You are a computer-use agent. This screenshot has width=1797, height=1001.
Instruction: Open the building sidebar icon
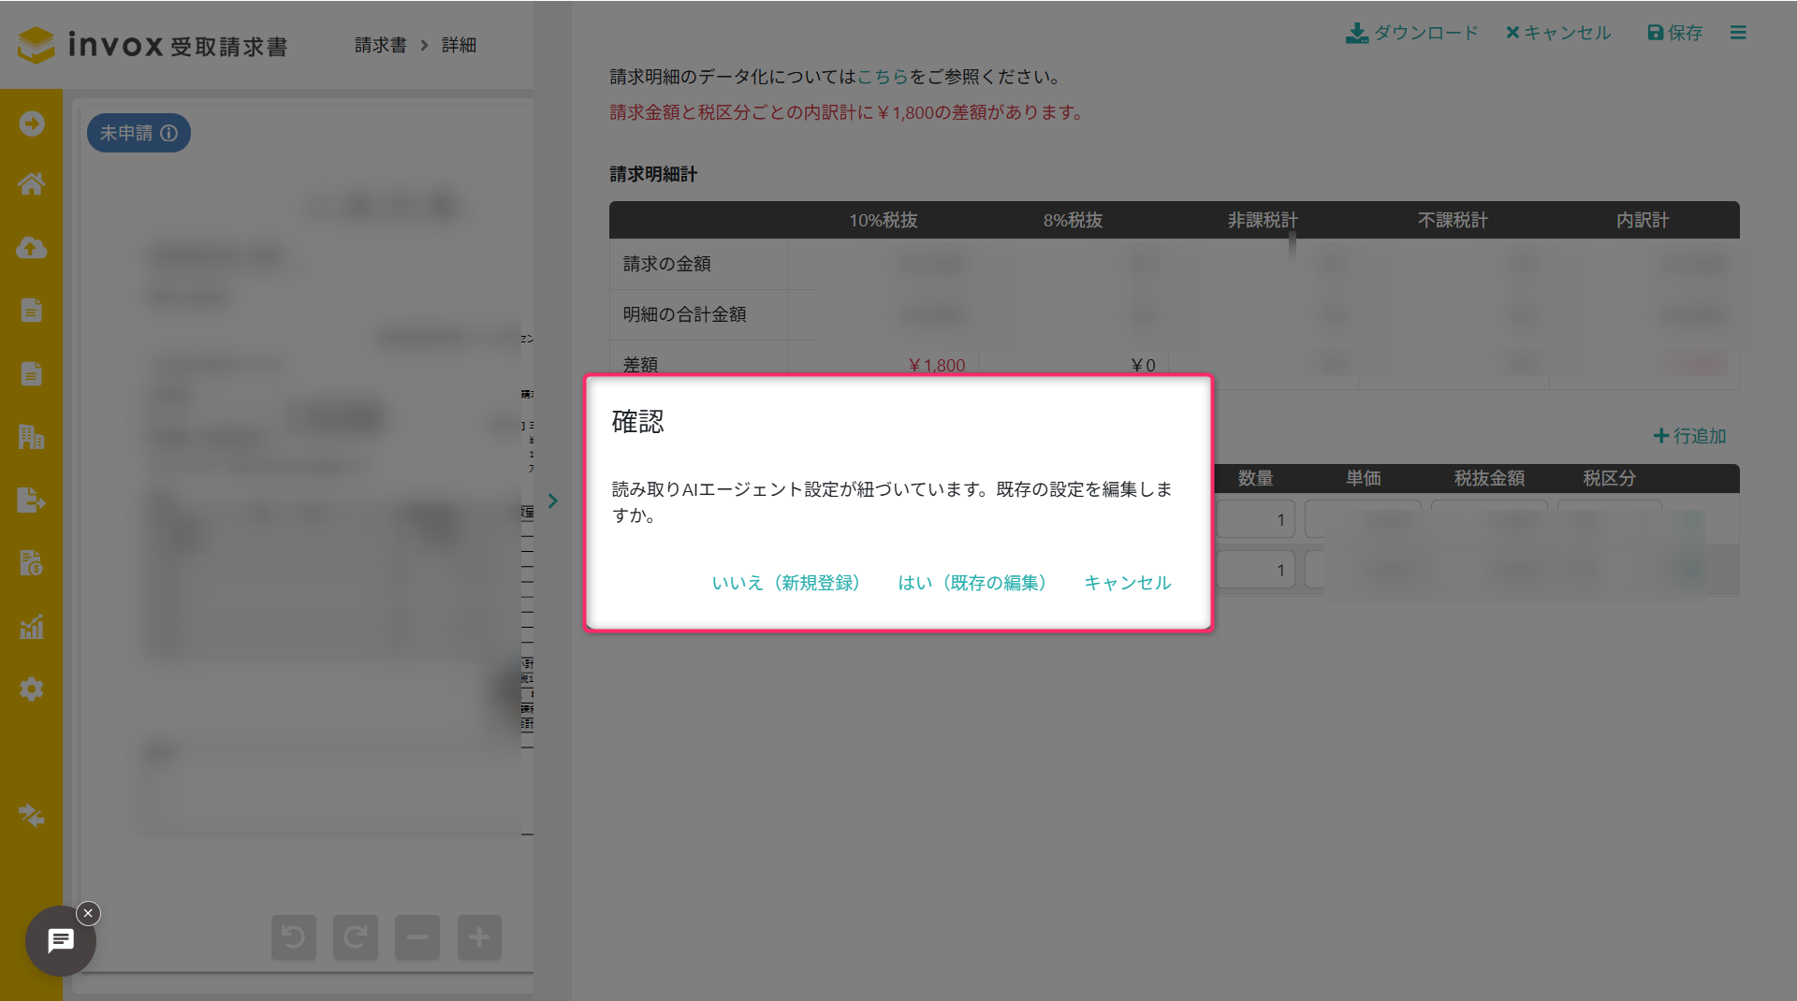pos(32,437)
